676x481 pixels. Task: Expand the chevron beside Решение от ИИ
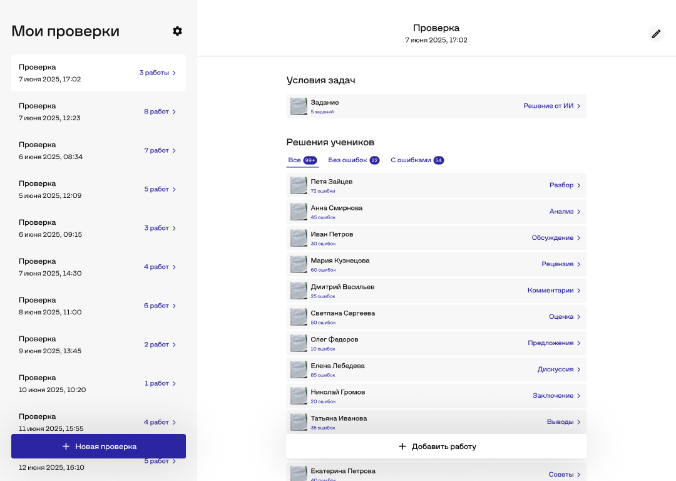point(579,106)
